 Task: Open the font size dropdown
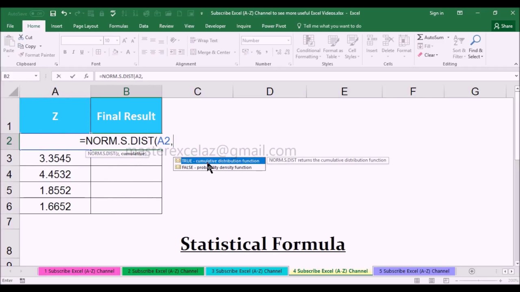[117, 41]
